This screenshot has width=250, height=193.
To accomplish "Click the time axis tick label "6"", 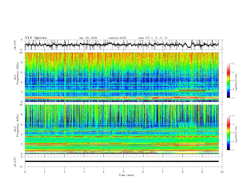I will point(143,172).
